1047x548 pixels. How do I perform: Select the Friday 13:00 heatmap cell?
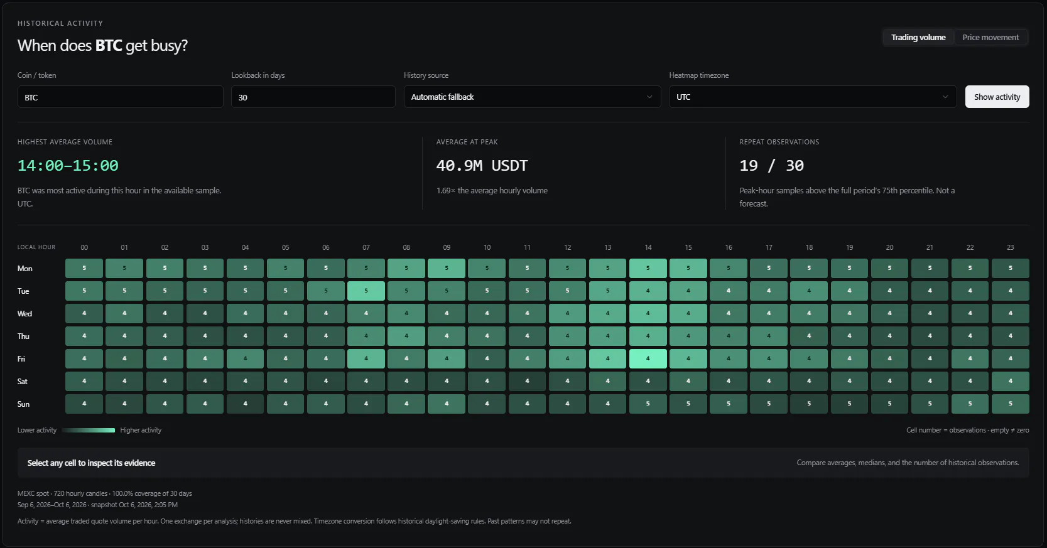[607, 358]
